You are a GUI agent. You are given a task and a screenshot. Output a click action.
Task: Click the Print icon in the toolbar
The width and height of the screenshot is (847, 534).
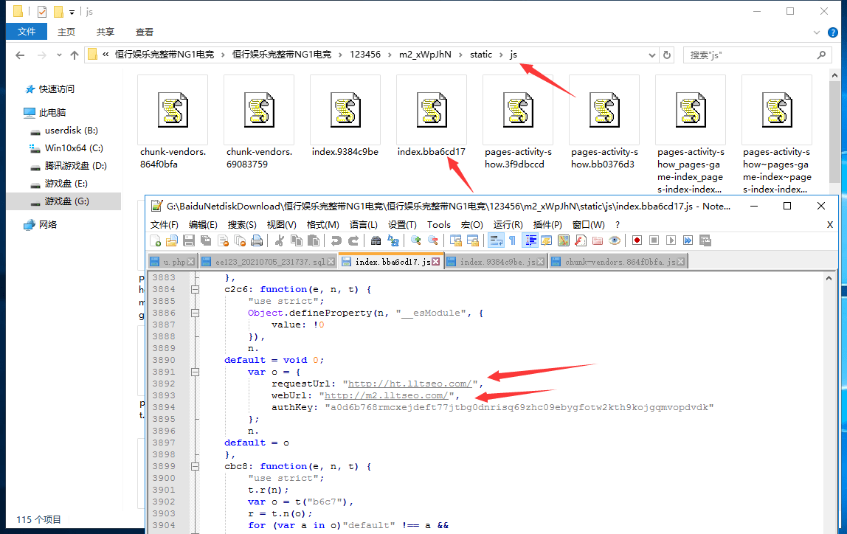(x=257, y=240)
